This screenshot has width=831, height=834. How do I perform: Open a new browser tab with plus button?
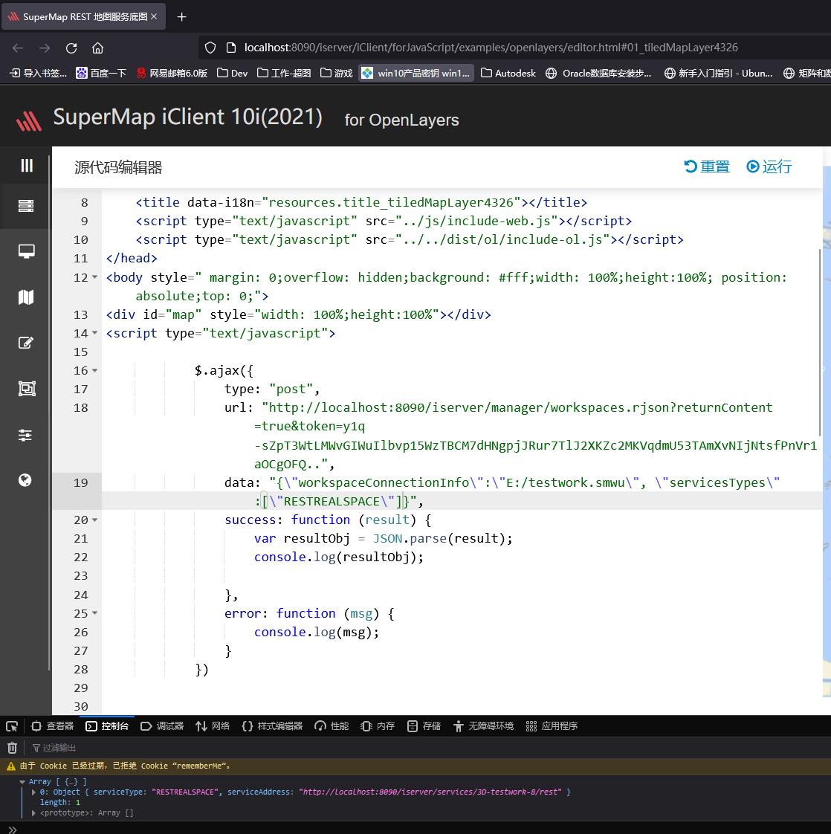point(181,17)
